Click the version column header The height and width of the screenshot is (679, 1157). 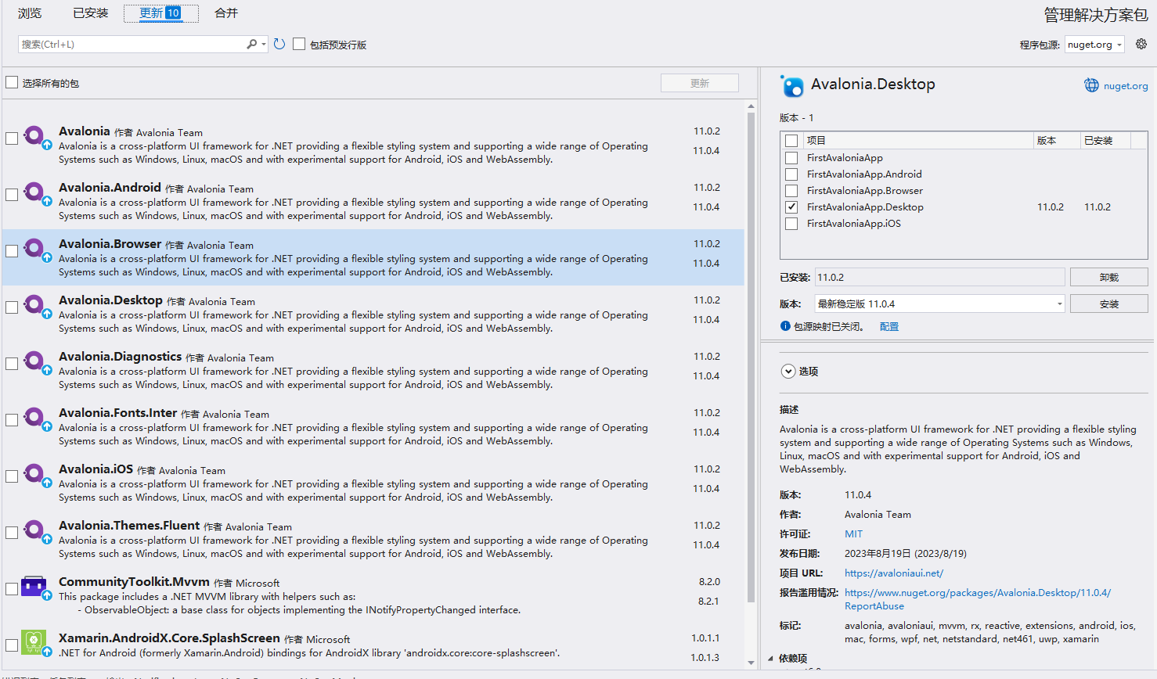coord(1057,141)
